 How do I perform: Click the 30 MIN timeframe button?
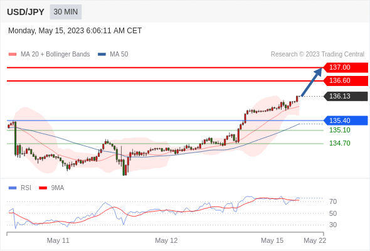tap(66, 12)
